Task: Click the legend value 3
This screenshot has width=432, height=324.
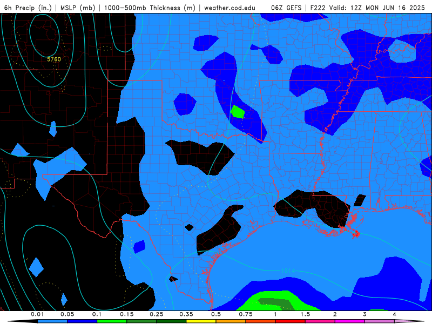Action: [x=365, y=314]
